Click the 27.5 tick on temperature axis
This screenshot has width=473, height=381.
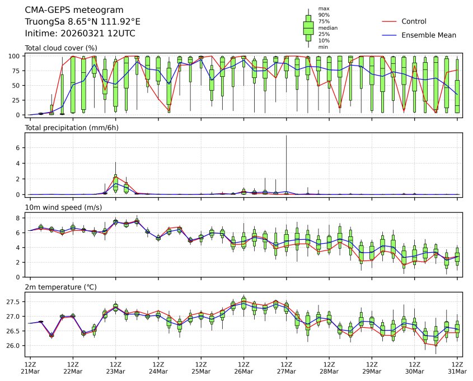12,302
